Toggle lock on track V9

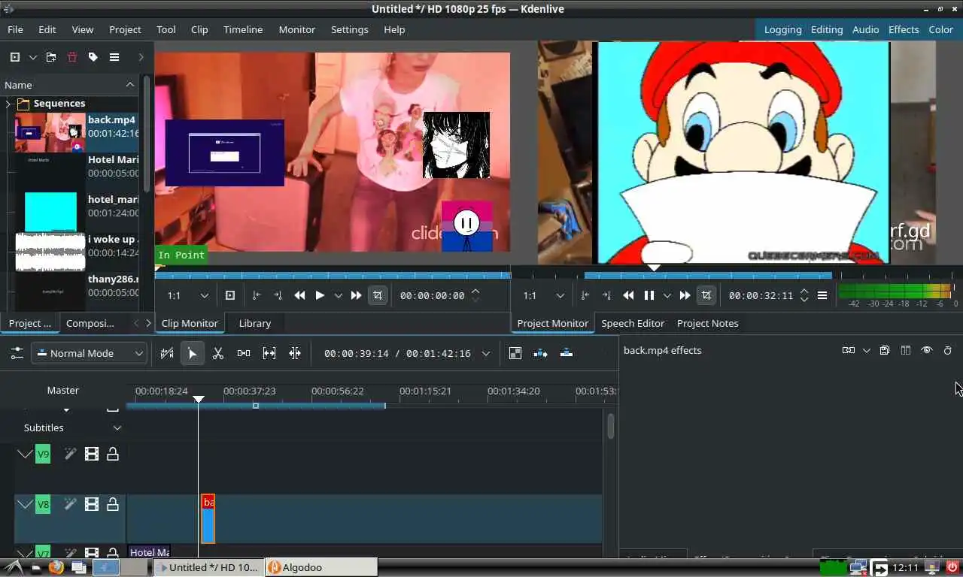[x=113, y=454]
